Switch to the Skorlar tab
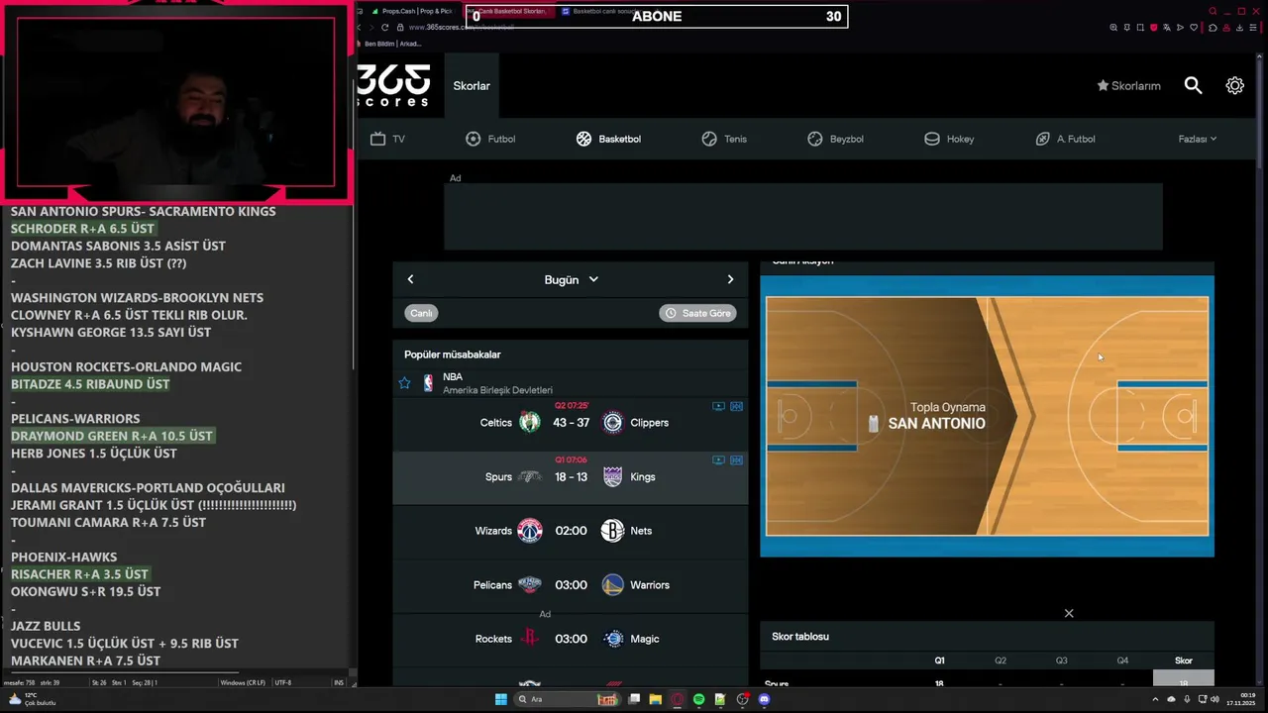This screenshot has height=713, width=1268. pos(472,86)
